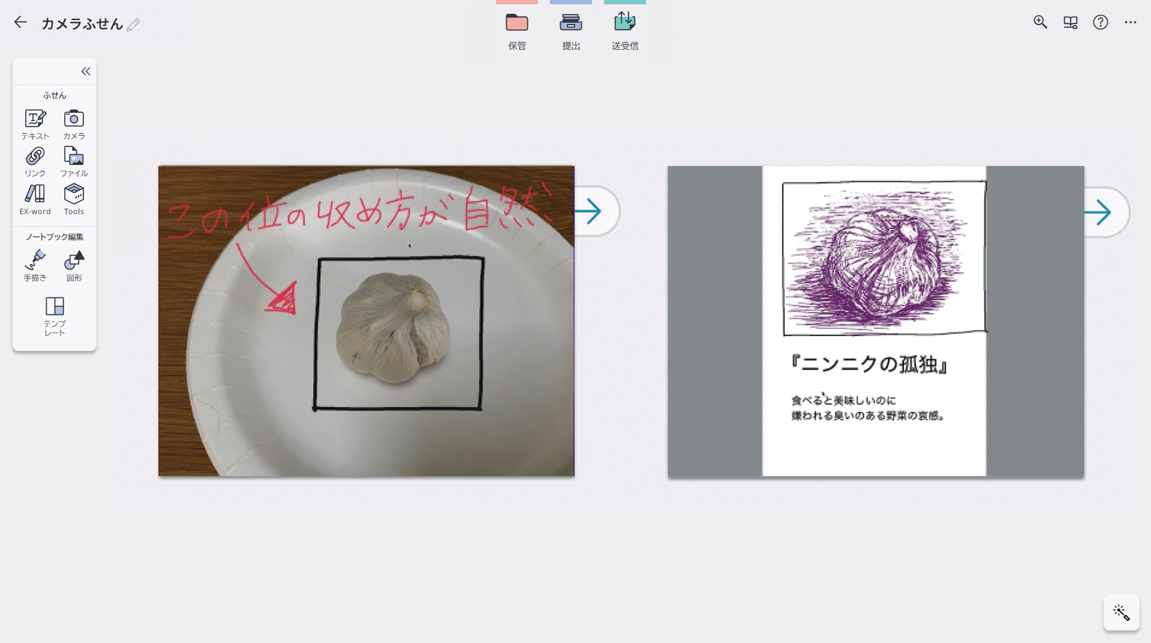
Task: Choose the ファイル sticky note tool
Action: (x=74, y=162)
